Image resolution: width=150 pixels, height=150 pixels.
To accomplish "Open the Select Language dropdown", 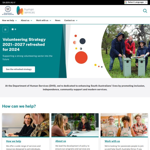I will click(136, 2).
